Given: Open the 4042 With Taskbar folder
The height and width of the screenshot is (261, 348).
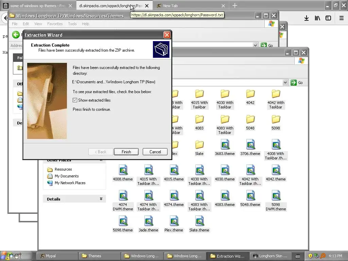Looking at the screenshot, I should pyautogui.click(x=276, y=100).
